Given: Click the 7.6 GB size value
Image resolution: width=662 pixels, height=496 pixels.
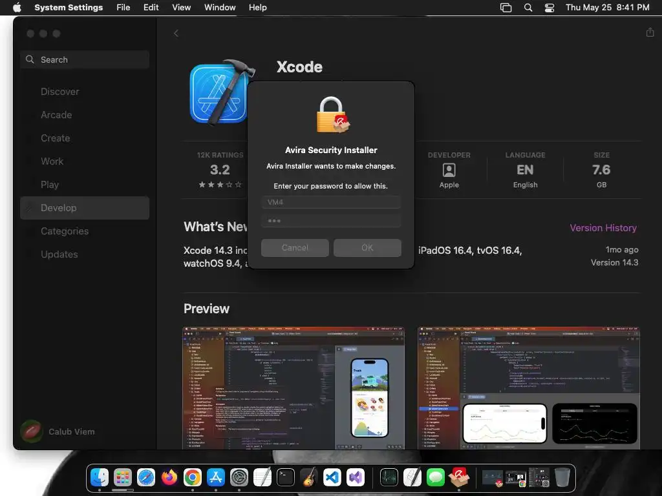Looking at the screenshot, I should pyautogui.click(x=601, y=170).
